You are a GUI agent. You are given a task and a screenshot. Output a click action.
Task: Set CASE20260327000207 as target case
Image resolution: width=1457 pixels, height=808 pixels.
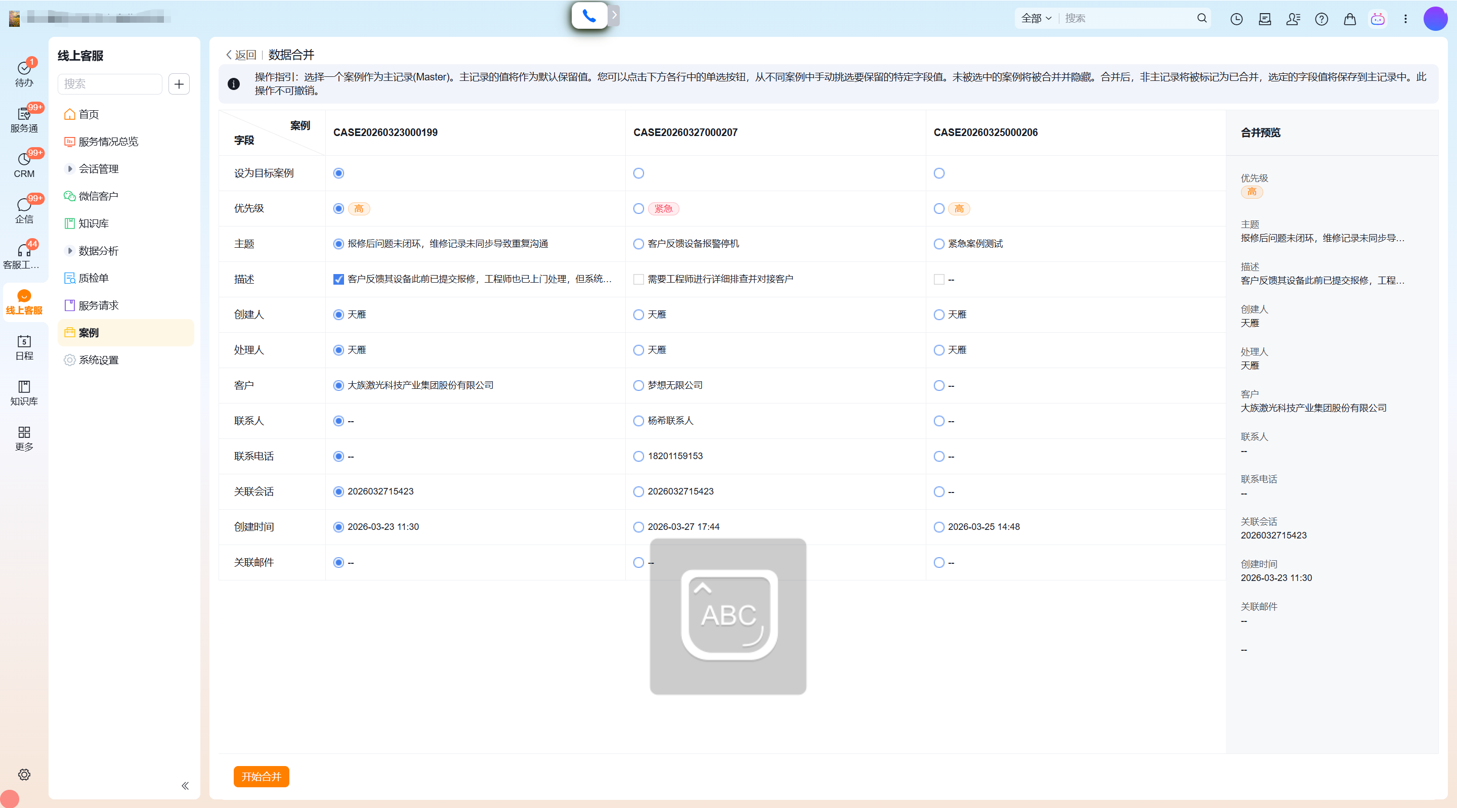[638, 173]
